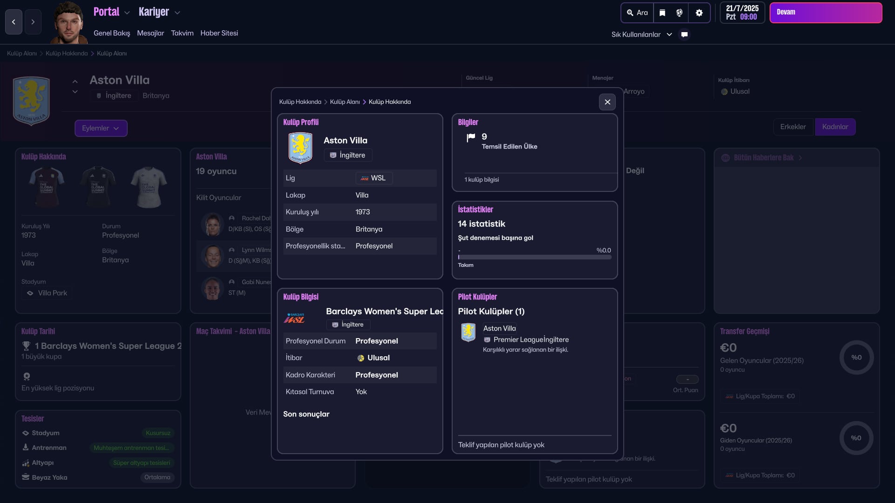Image resolution: width=895 pixels, height=503 pixels.
Task: Click the chat bubble icon near Sık Kullanılanlar
Action: click(684, 34)
